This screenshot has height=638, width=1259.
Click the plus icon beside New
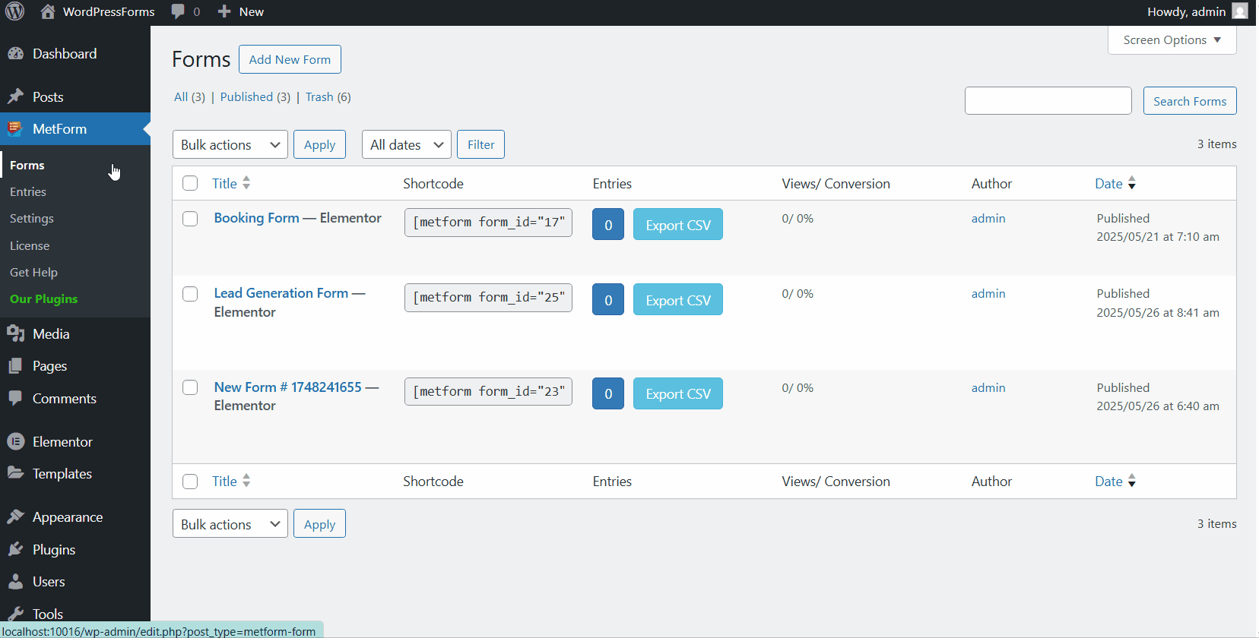224,11
